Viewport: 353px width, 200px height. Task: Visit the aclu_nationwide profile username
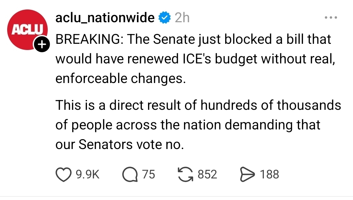pos(105,18)
